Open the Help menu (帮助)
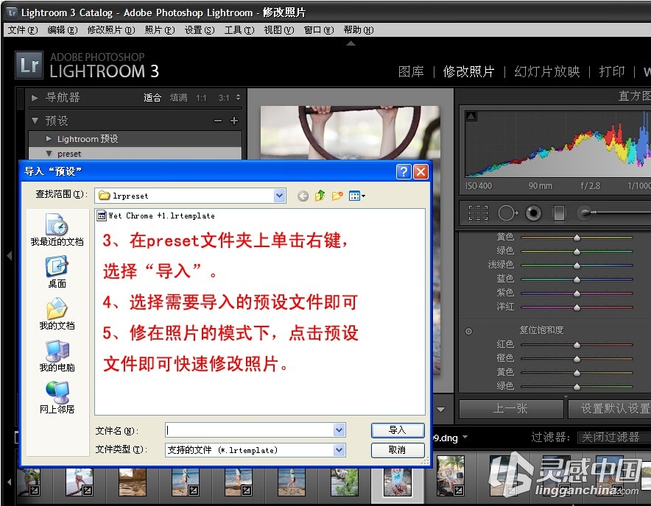651x506 pixels. (x=359, y=30)
